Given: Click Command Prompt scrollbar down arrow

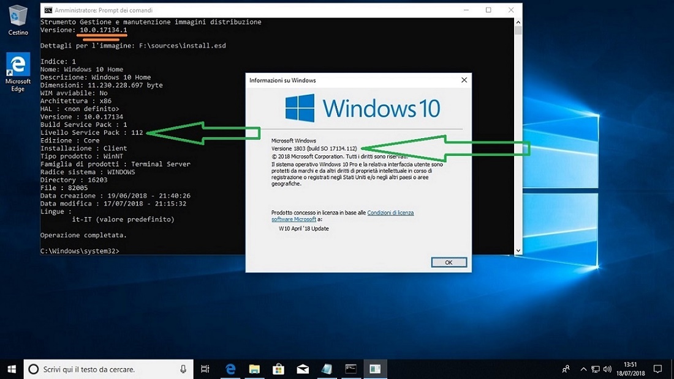Looking at the screenshot, I should tap(518, 251).
